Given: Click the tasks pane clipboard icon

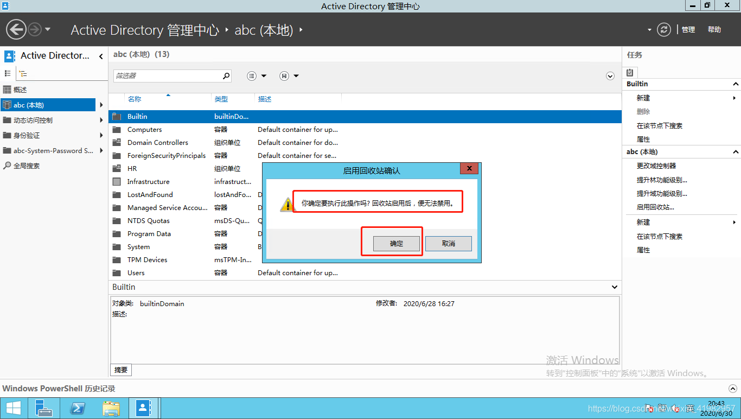Looking at the screenshot, I should 630,72.
